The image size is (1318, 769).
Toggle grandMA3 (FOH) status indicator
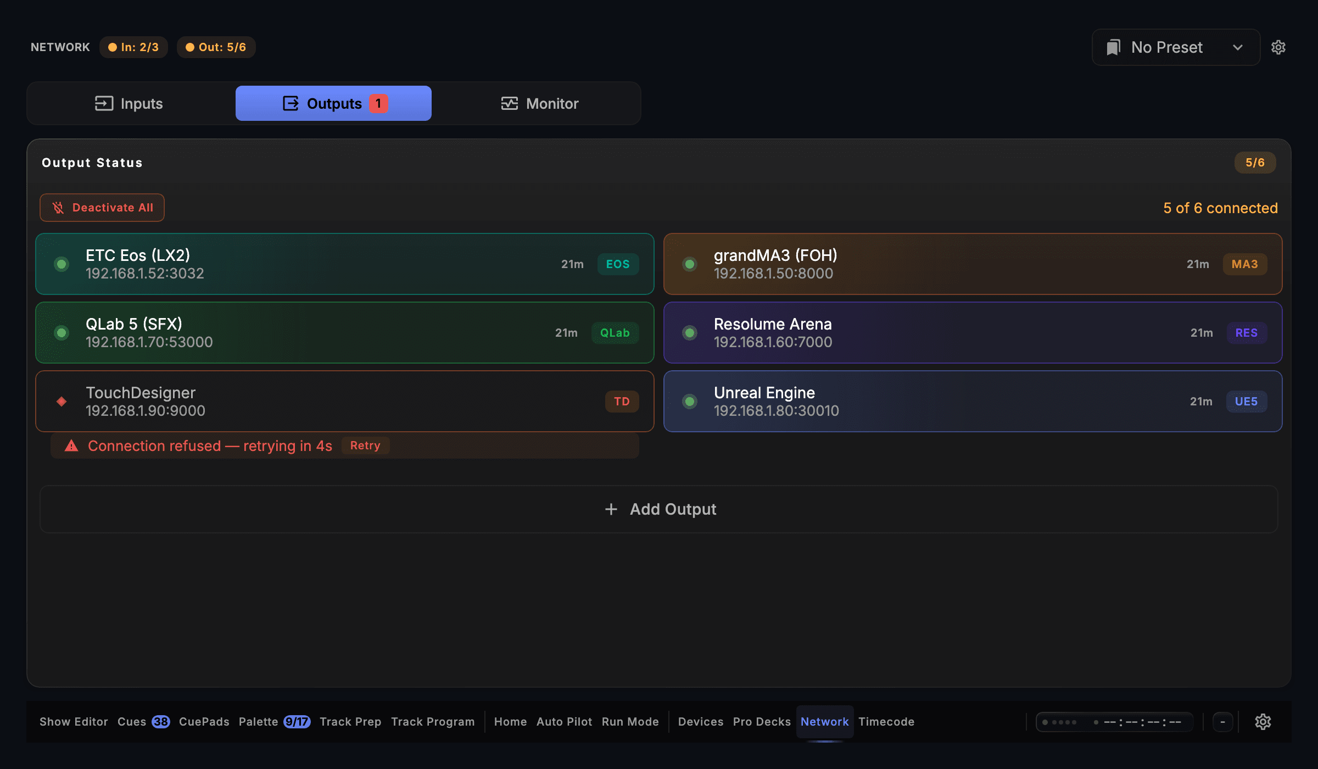pos(690,264)
